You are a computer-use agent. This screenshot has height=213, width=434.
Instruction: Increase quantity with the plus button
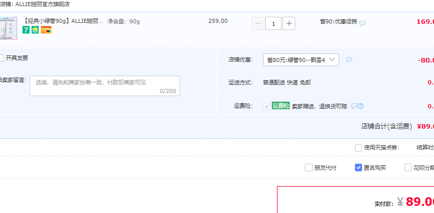(x=289, y=23)
